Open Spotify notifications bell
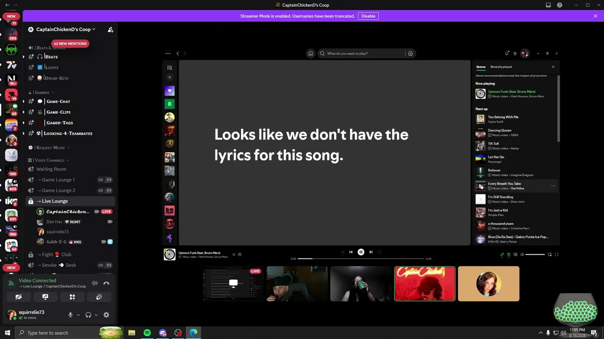The width and height of the screenshot is (604, 339). (507, 53)
